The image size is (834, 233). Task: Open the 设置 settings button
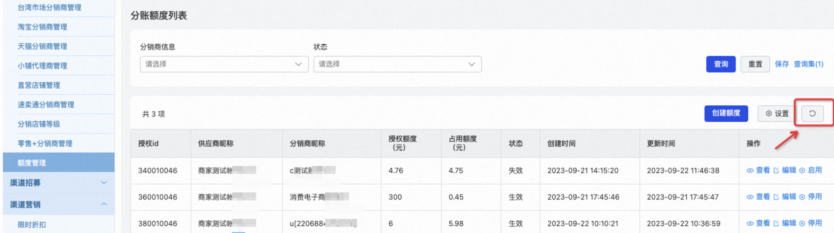click(777, 114)
